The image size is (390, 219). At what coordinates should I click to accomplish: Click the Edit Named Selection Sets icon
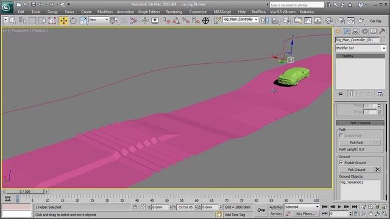217,21
